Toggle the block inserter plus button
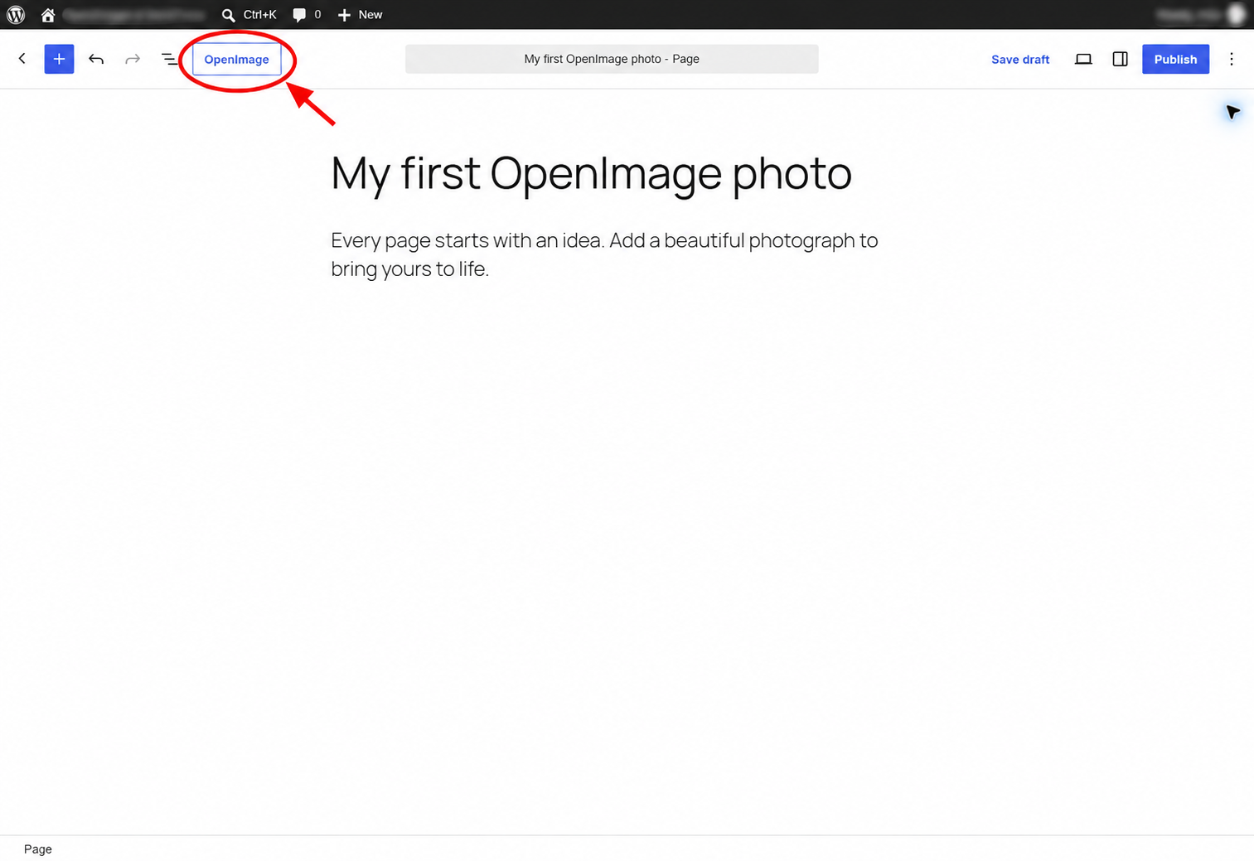 pos(59,59)
